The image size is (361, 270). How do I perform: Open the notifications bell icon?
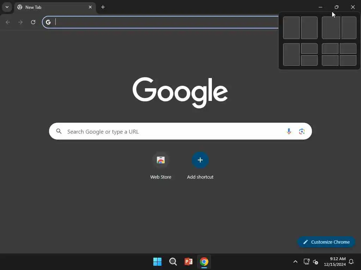click(x=351, y=262)
